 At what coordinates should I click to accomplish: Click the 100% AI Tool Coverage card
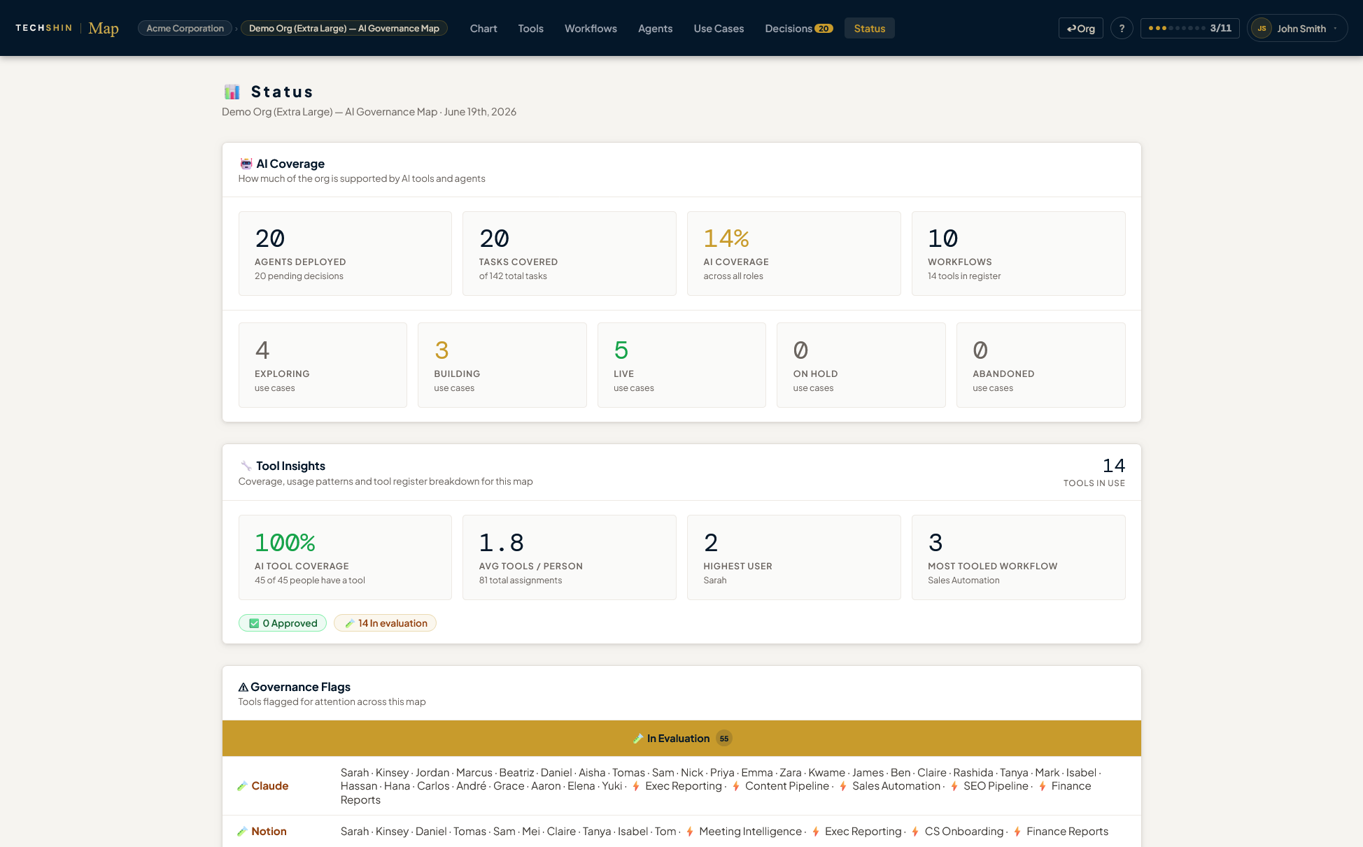click(345, 557)
